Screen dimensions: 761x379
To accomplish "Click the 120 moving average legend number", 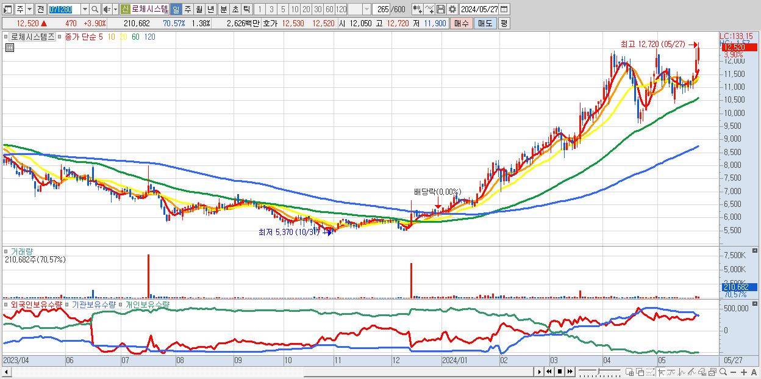I will click(x=149, y=37).
